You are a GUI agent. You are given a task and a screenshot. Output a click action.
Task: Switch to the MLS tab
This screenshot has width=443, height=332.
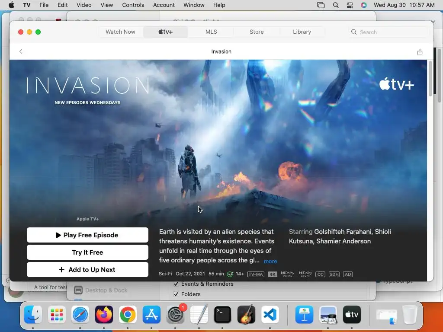tap(211, 32)
